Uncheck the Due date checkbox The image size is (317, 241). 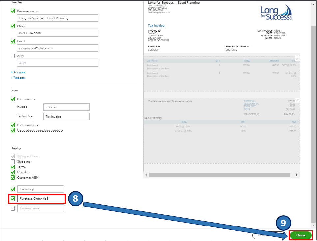[x=13, y=172]
